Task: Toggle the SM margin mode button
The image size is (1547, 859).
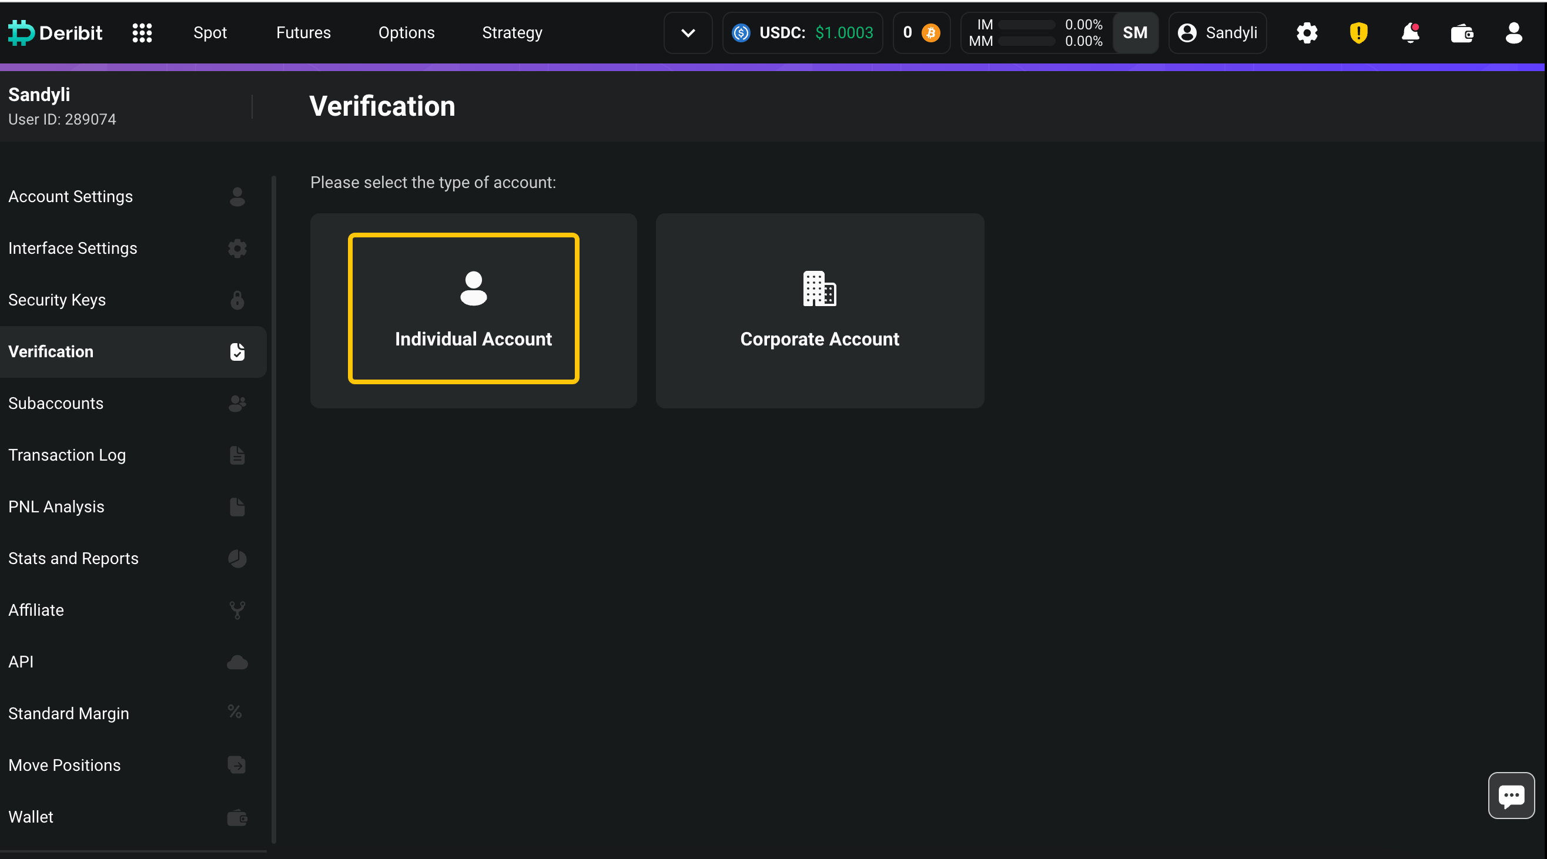Action: (1134, 32)
